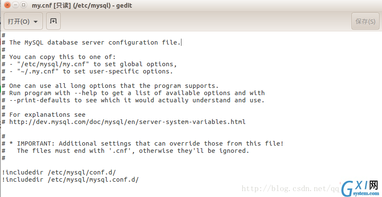Click the GXI logo watermark

tap(360, 189)
